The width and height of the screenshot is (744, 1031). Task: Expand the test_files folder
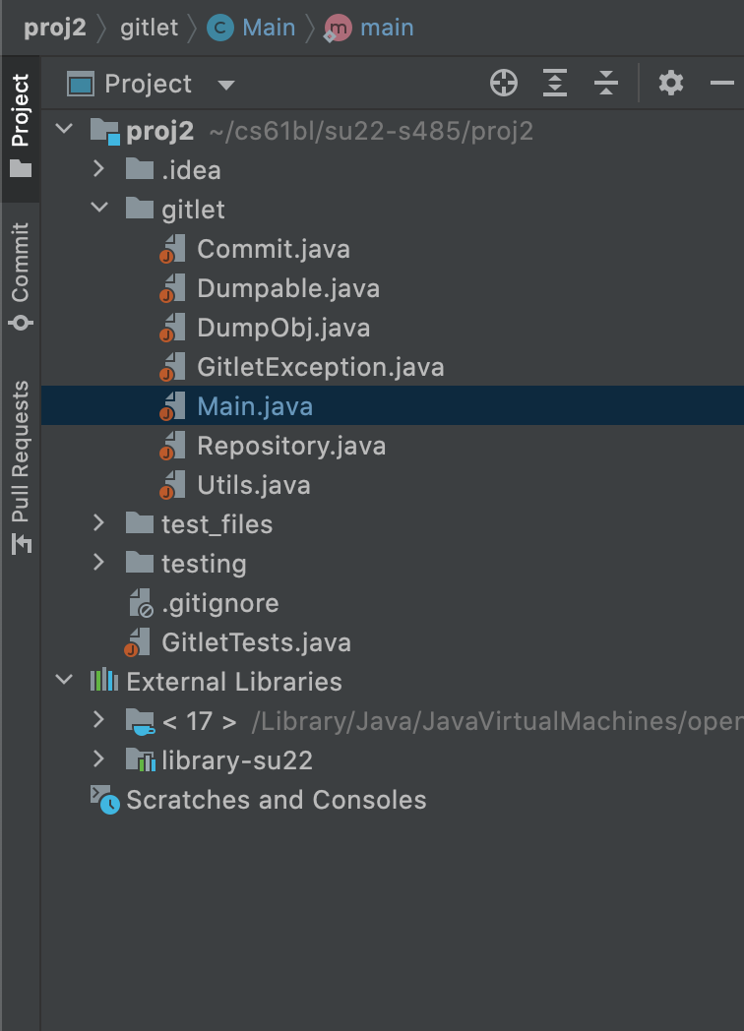pyautogui.click(x=98, y=523)
